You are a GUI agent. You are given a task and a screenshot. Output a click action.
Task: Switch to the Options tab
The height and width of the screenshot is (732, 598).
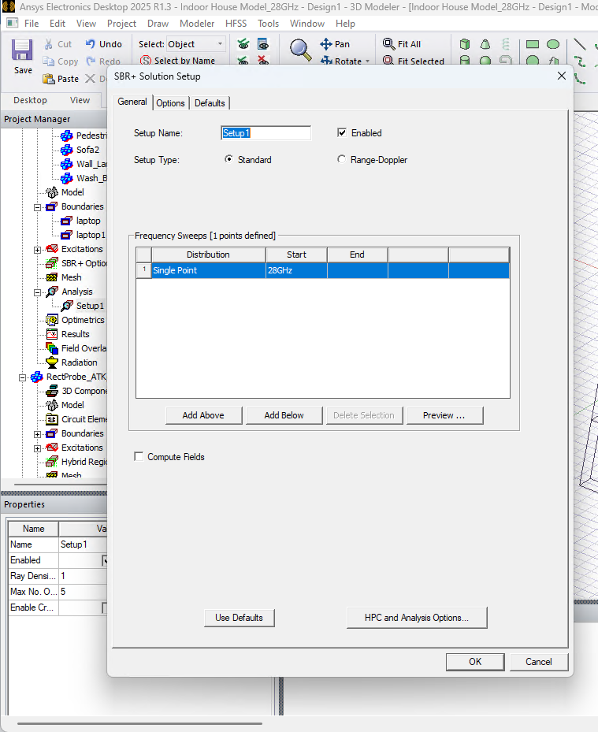(x=170, y=103)
